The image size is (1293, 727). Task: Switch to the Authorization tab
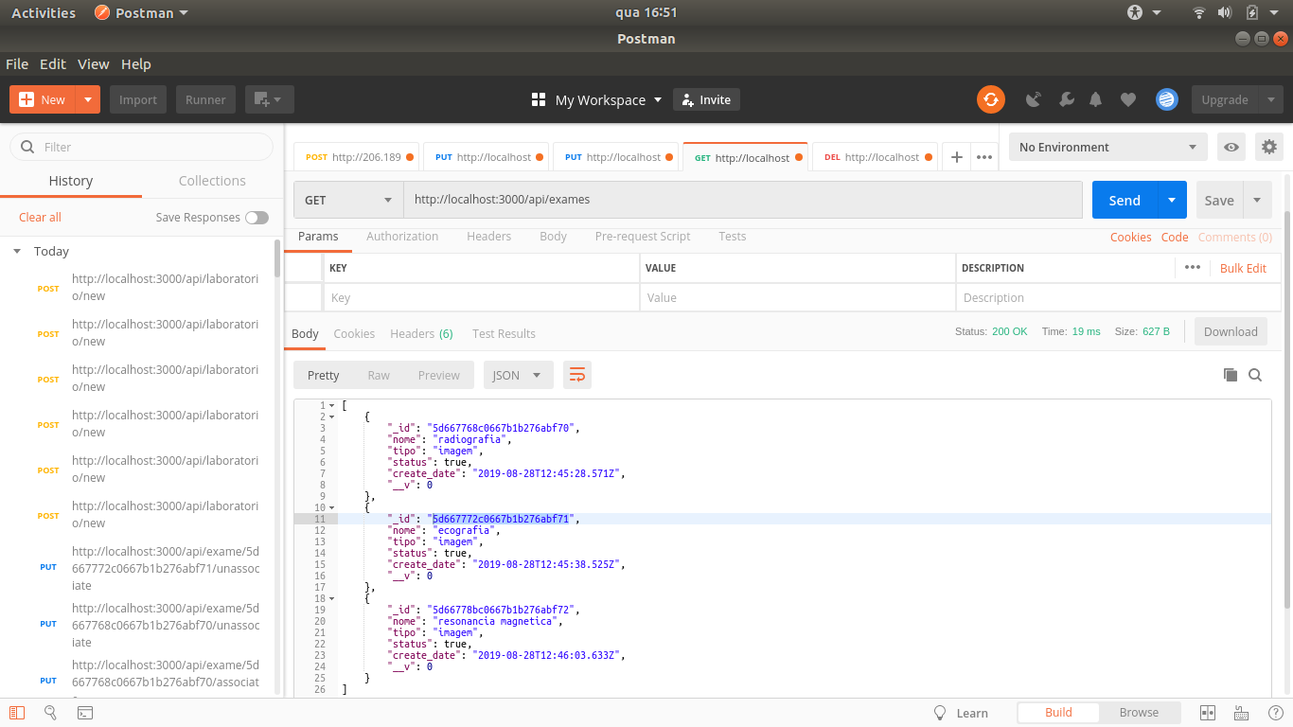tap(401, 236)
